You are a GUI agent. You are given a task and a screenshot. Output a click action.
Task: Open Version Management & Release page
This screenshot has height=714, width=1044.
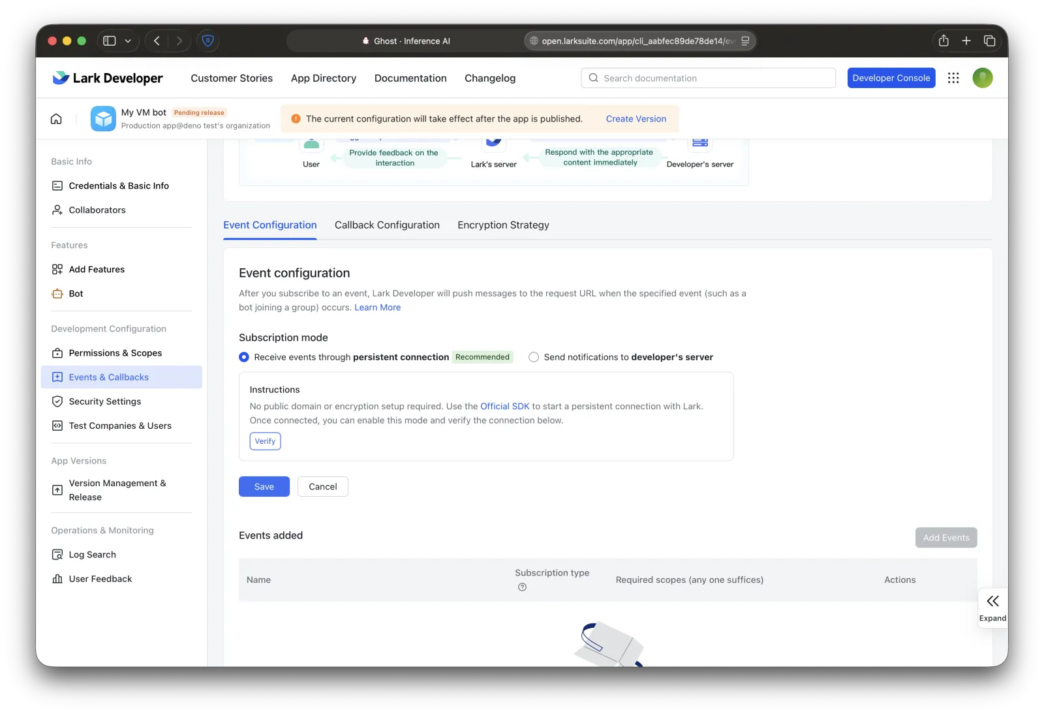(x=121, y=490)
